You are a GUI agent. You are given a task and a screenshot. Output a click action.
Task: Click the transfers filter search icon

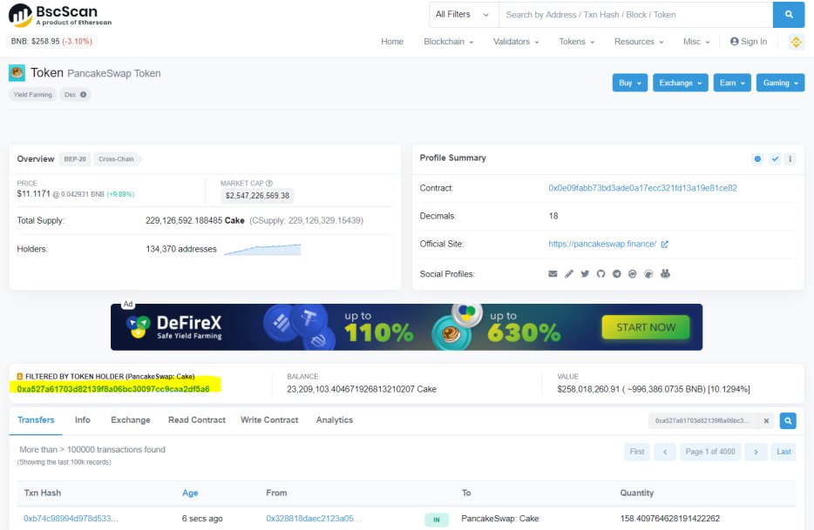(788, 420)
